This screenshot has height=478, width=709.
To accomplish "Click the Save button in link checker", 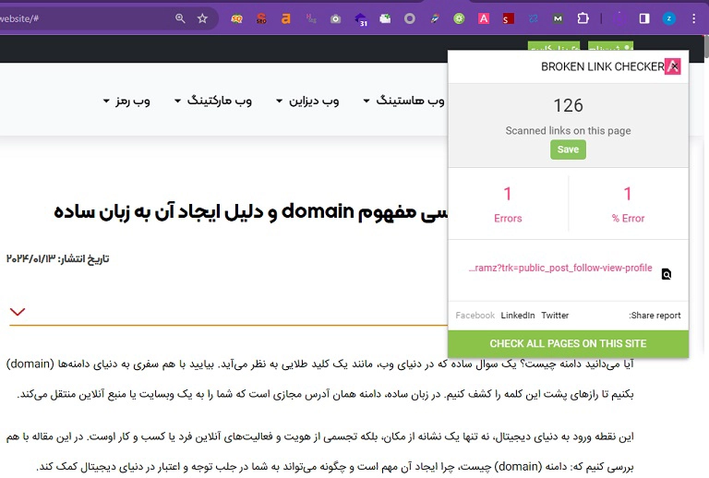I will click(568, 149).
